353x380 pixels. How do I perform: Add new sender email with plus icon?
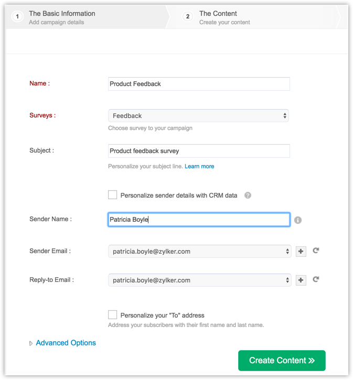click(301, 252)
